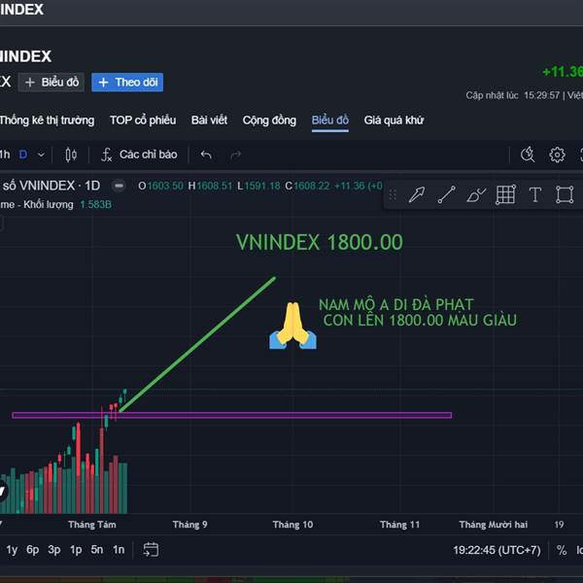
Task: Set range to 1p
Action: click(76, 550)
